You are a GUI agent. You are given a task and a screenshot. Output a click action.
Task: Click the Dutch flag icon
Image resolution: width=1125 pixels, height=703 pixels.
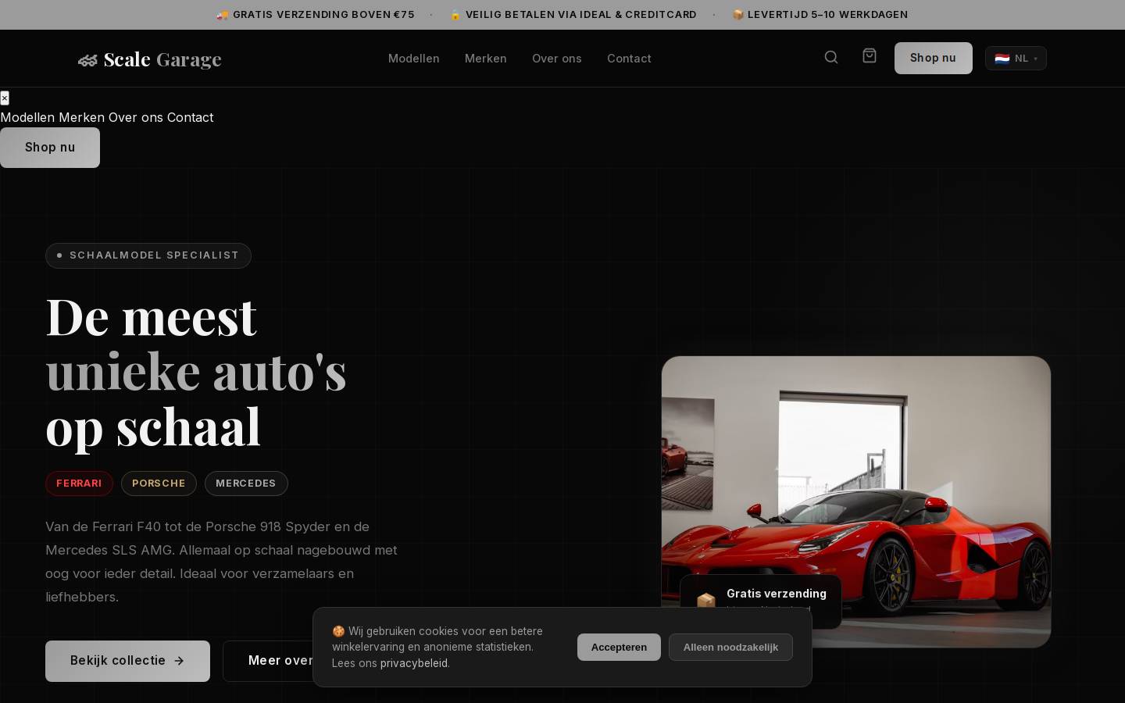pyautogui.click(x=1002, y=59)
